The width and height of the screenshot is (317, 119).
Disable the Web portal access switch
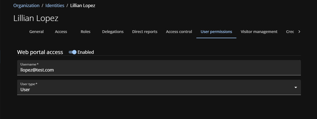pos(72,52)
